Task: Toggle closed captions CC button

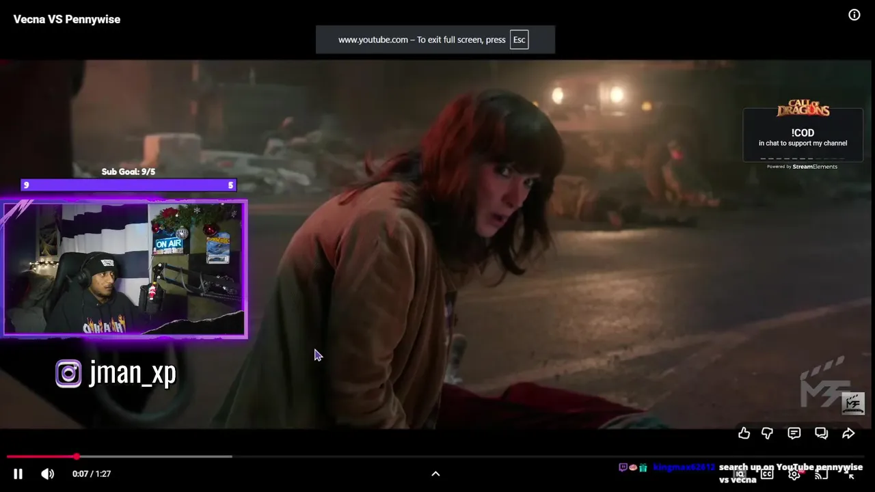Action: [x=767, y=474]
